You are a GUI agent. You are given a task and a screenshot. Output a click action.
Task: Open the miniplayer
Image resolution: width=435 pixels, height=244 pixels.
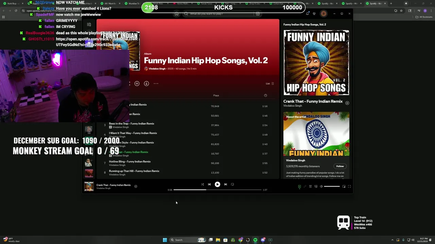pyautogui.click(x=344, y=186)
